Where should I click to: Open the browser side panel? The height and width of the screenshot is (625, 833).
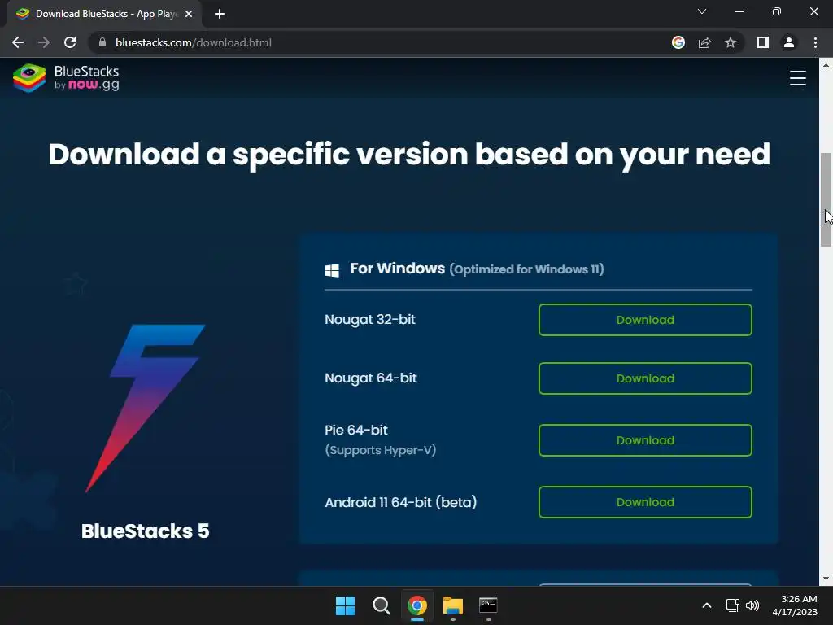763,42
